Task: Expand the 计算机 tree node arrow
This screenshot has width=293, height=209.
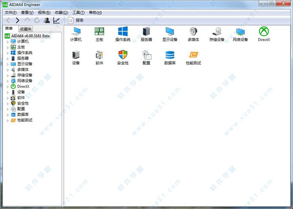Action: pyautogui.click(x=8, y=42)
